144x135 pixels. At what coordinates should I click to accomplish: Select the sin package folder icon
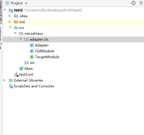tap(27, 63)
